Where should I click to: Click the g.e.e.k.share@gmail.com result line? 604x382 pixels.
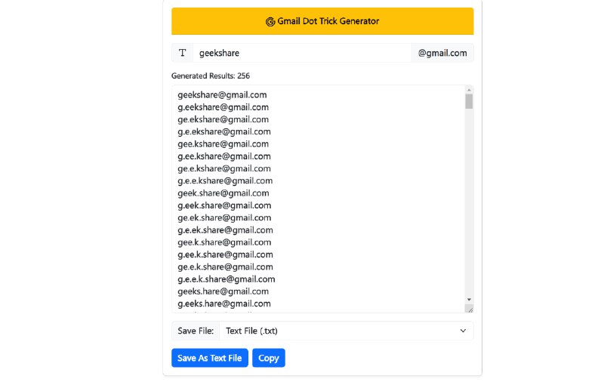(226, 279)
